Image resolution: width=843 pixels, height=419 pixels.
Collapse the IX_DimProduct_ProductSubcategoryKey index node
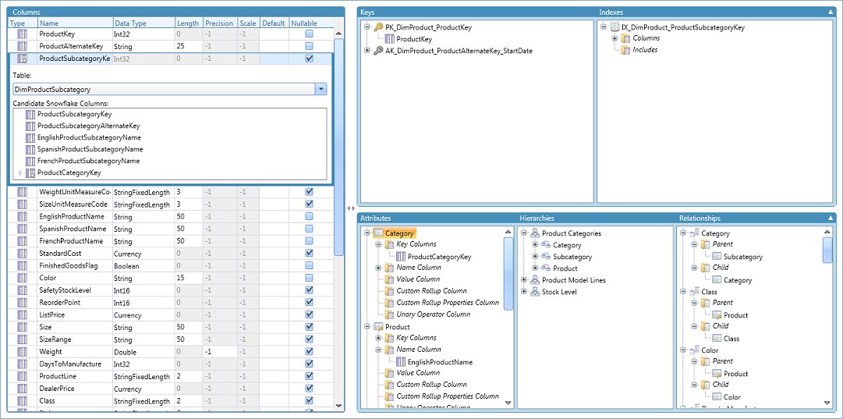click(604, 27)
